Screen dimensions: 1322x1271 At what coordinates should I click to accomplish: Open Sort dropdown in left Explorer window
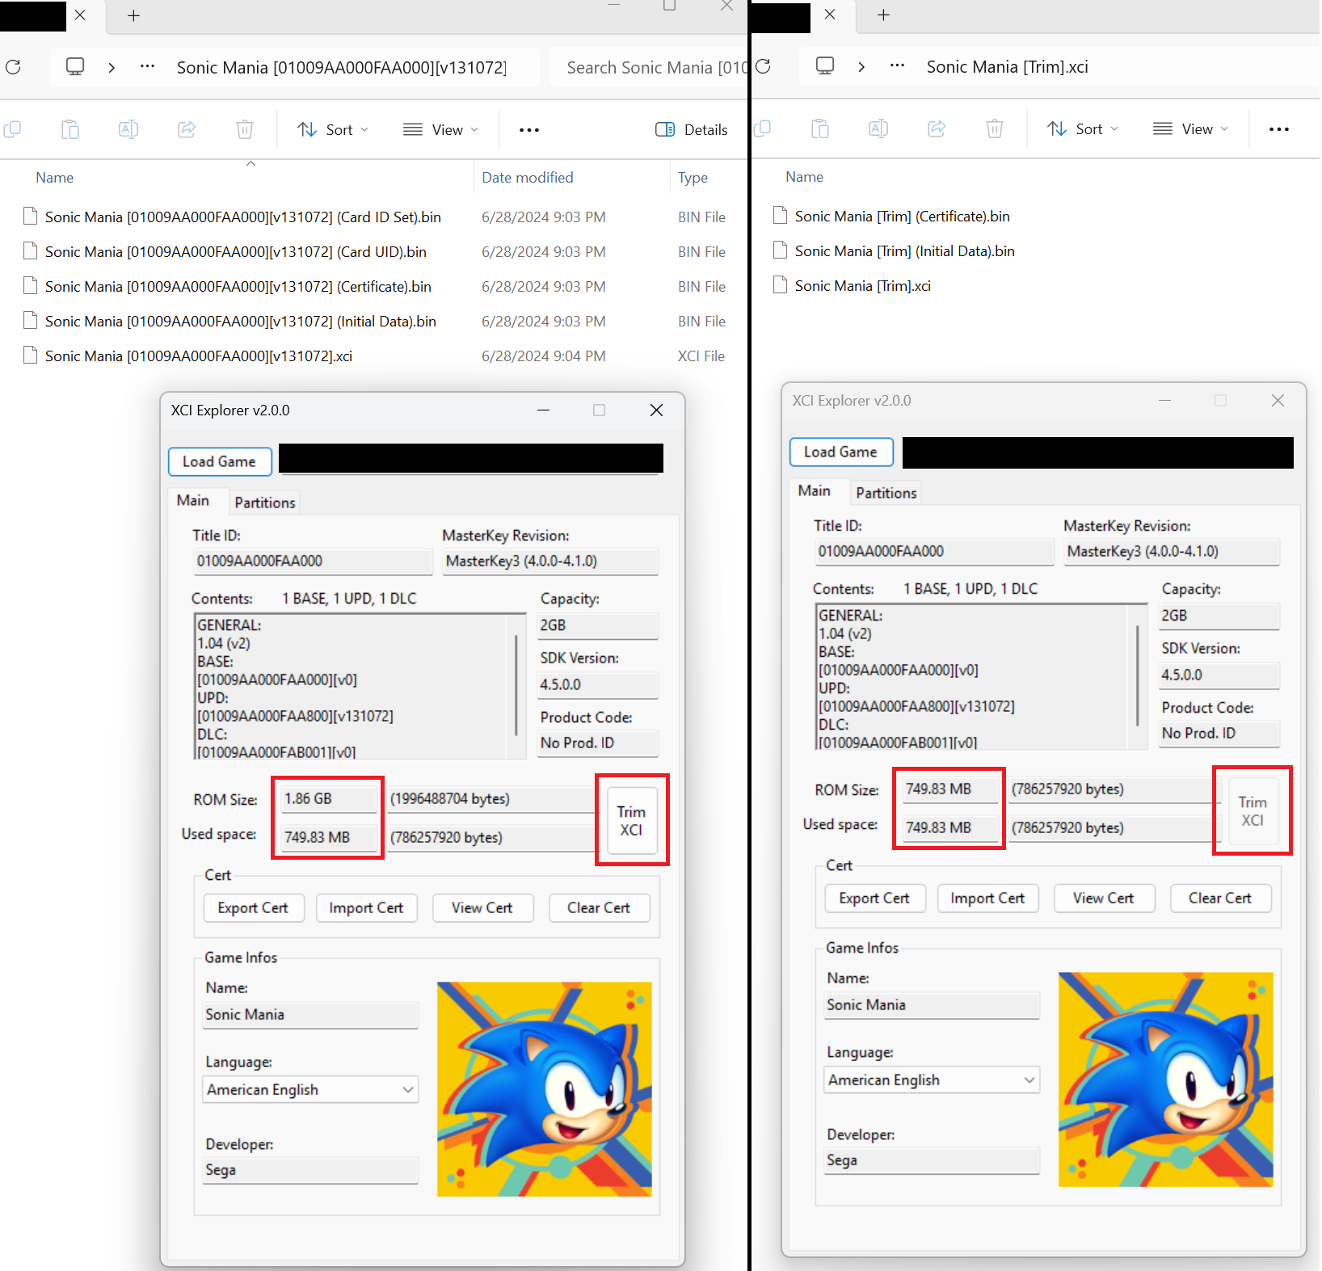(x=333, y=130)
